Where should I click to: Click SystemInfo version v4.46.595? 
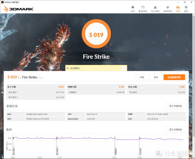pos(91,119)
